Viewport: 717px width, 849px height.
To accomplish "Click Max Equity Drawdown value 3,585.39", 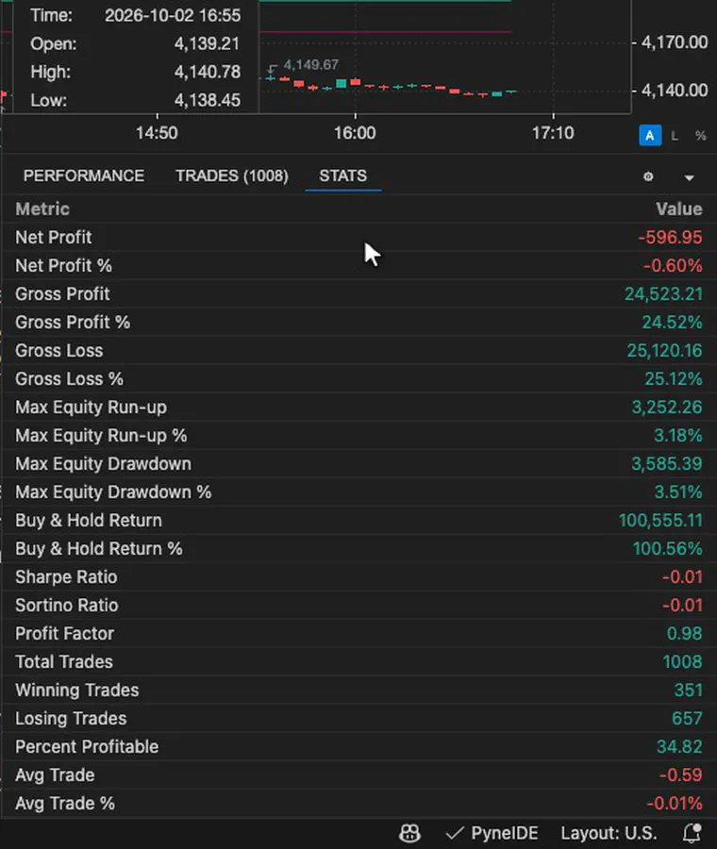I will point(667,463).
